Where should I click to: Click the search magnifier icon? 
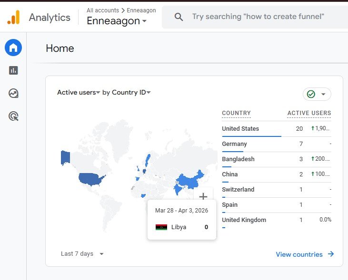[x=179, y=17]
